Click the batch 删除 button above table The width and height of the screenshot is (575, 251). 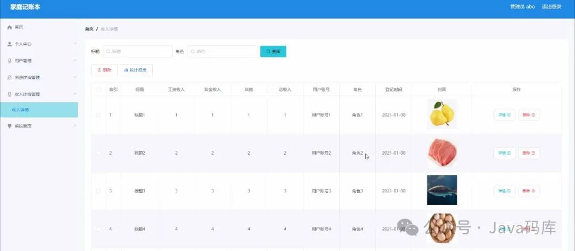[104, 70]
